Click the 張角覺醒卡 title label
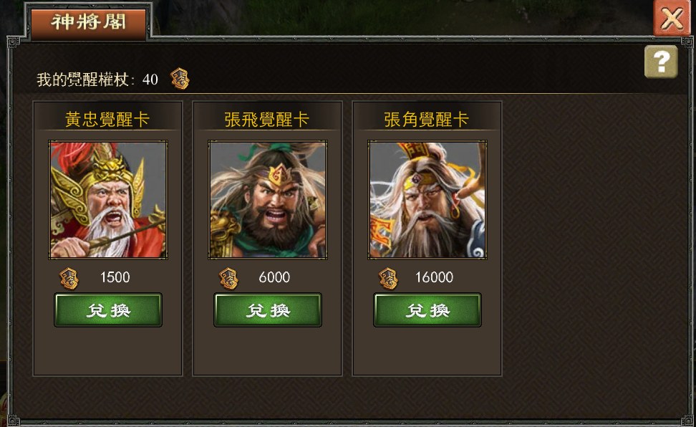Viewport: 696px width, 427px height. pyautogui.click(x=427, y=119)
